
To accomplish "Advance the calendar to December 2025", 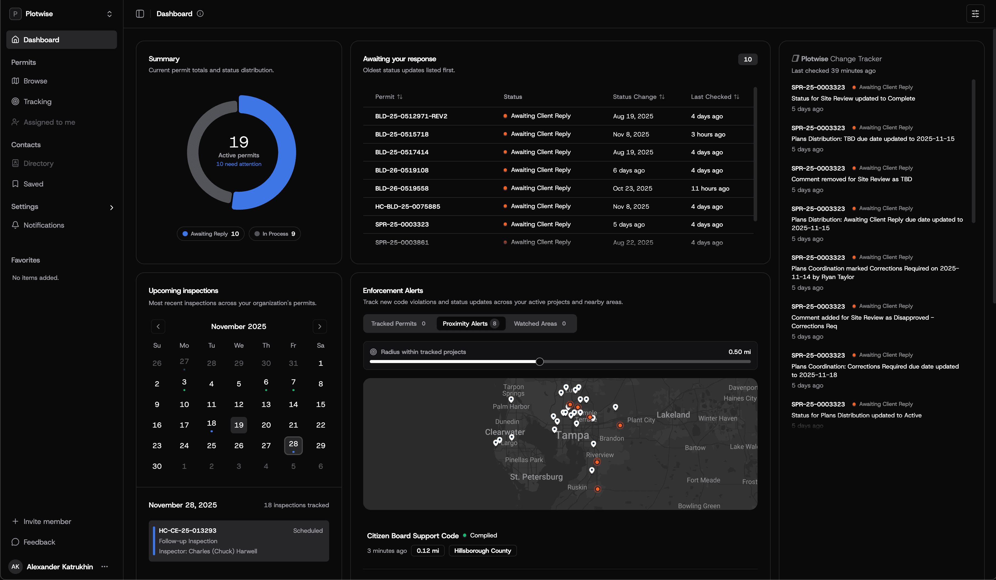I will (x=320, y=326).
